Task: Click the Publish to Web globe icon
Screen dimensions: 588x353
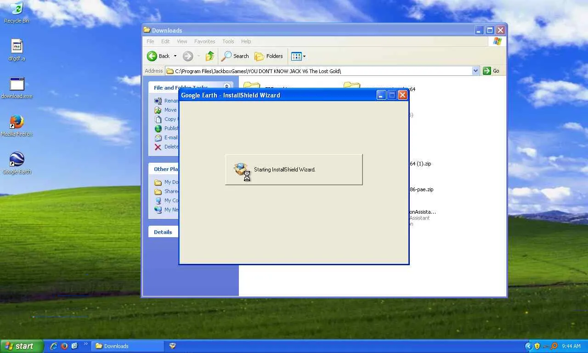Action: pyautogui.click(x=158, y=128)
